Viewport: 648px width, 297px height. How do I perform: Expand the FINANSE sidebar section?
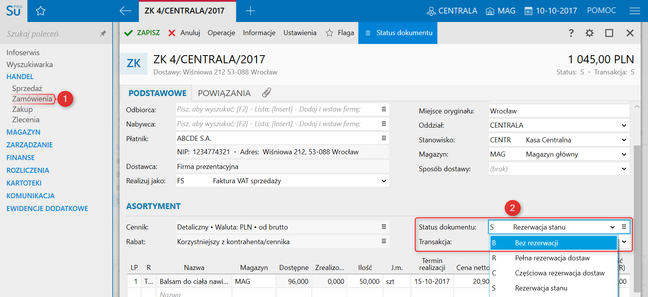(x=21, y=157)
